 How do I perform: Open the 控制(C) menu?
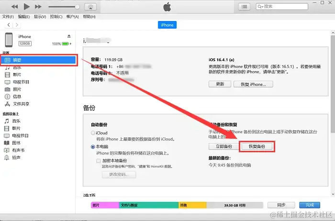56,17
